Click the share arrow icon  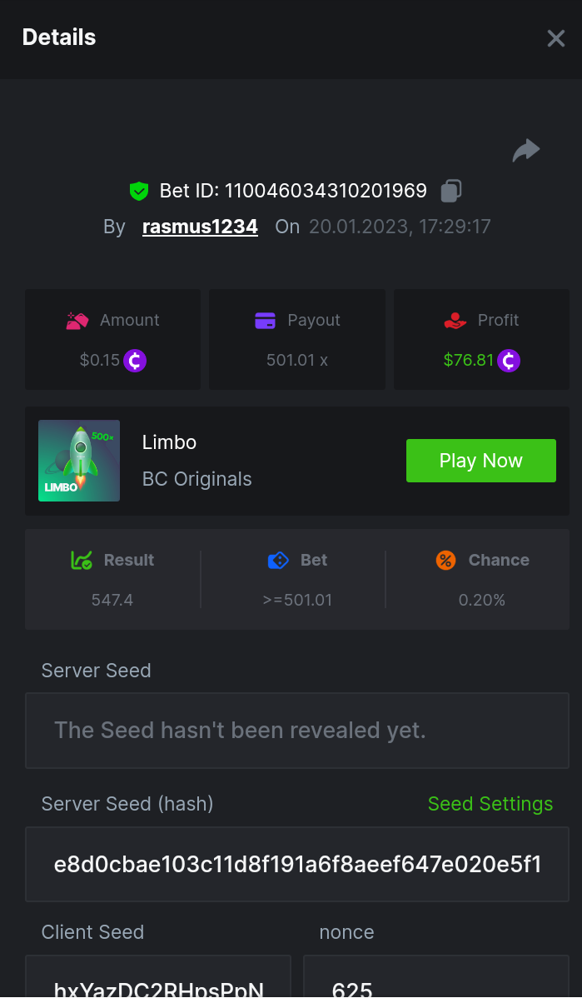(x=526, y=151)
